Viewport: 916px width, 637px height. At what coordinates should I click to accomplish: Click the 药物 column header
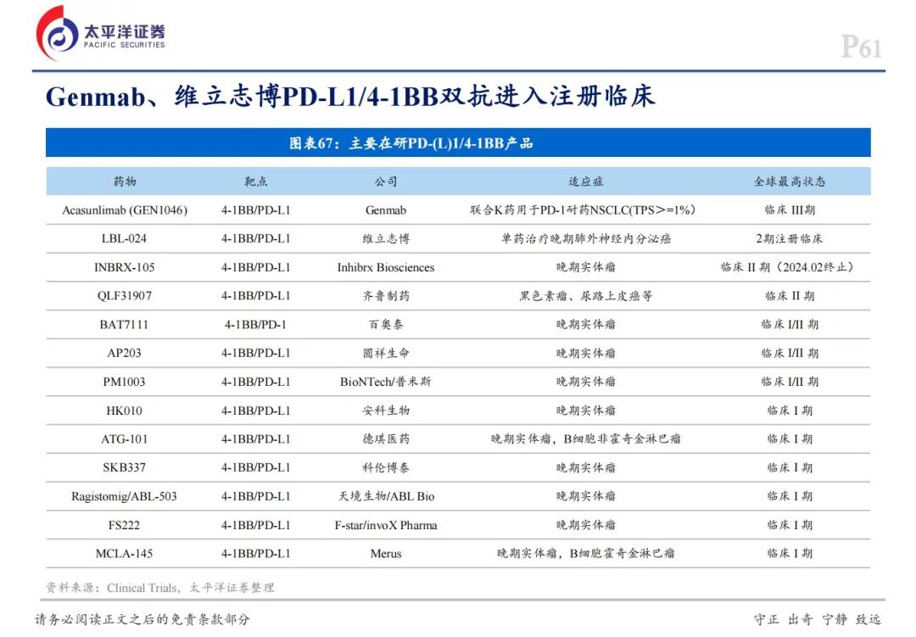point(125,182)
